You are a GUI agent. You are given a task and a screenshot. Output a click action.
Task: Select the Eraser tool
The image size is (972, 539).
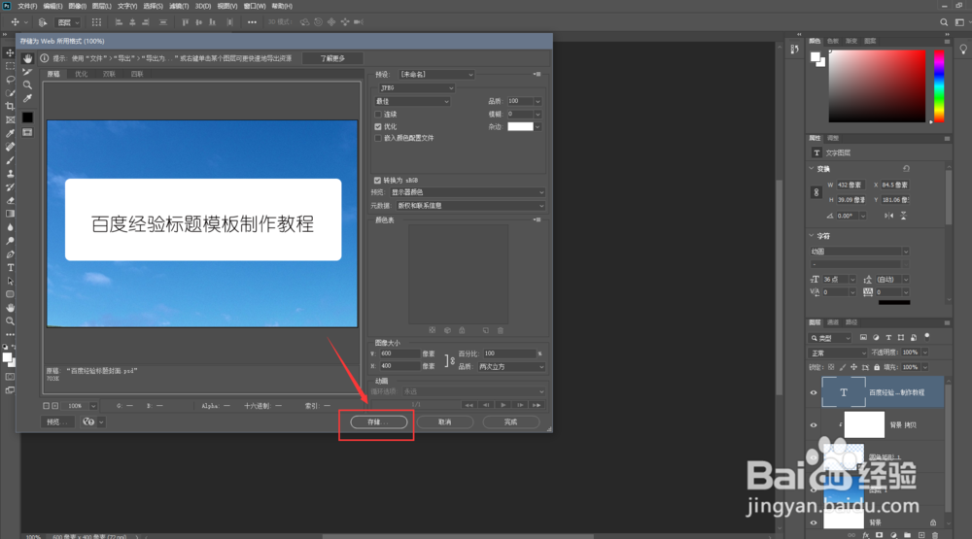pos(10,201)
